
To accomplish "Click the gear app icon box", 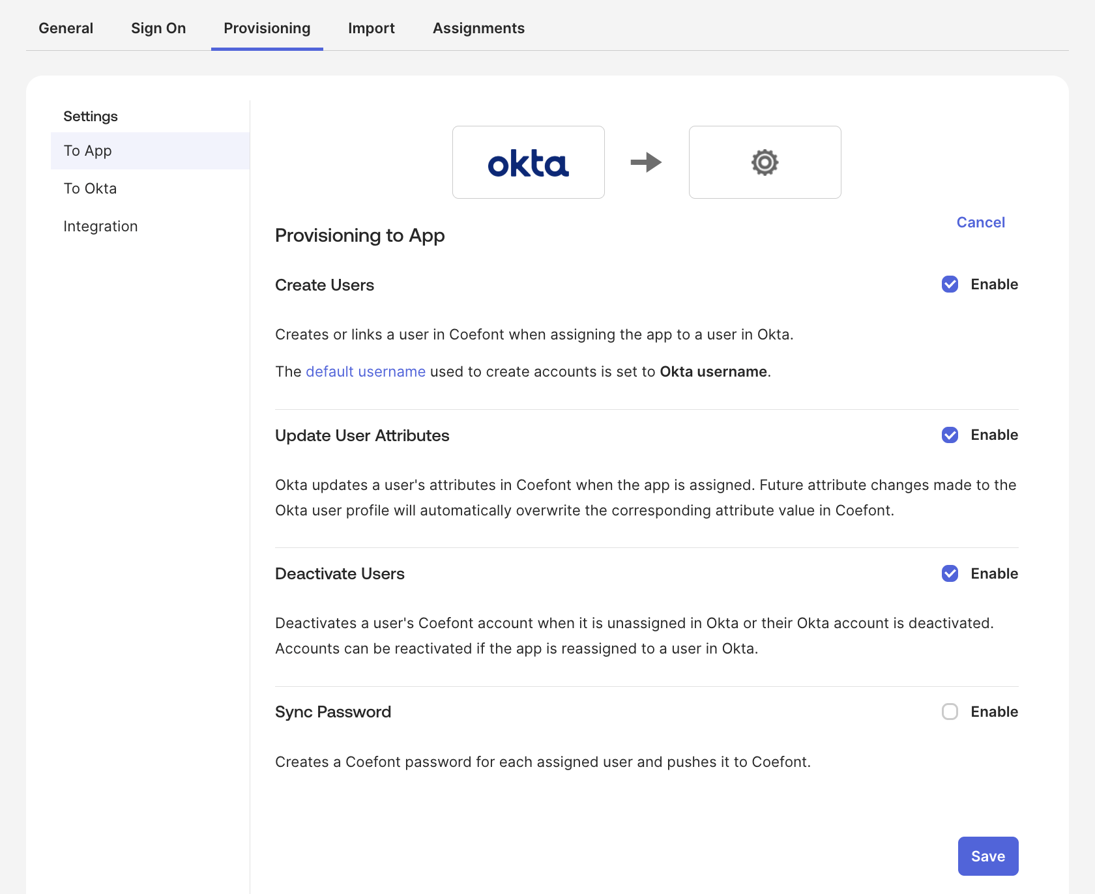I will pyautogui.click(x=765, y=162).
